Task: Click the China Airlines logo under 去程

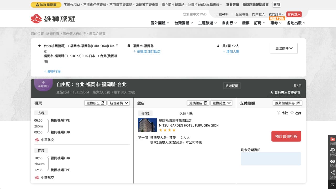Action: pos(37,140)
